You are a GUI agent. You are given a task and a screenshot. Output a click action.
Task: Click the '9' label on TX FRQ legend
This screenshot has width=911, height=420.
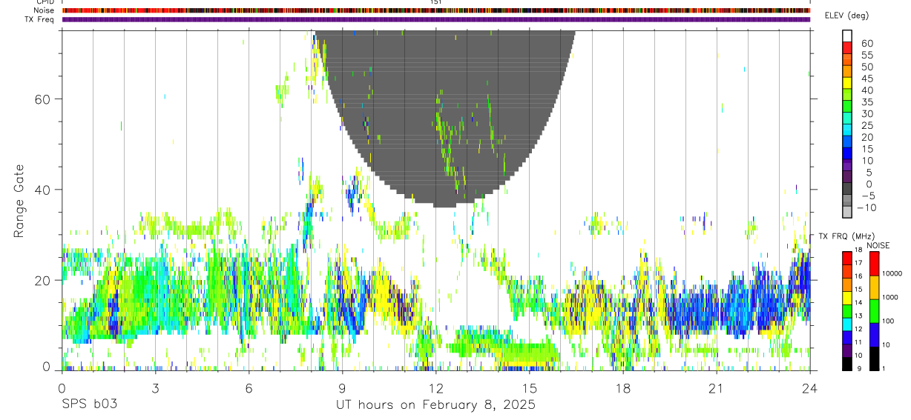tap(859, 368)
